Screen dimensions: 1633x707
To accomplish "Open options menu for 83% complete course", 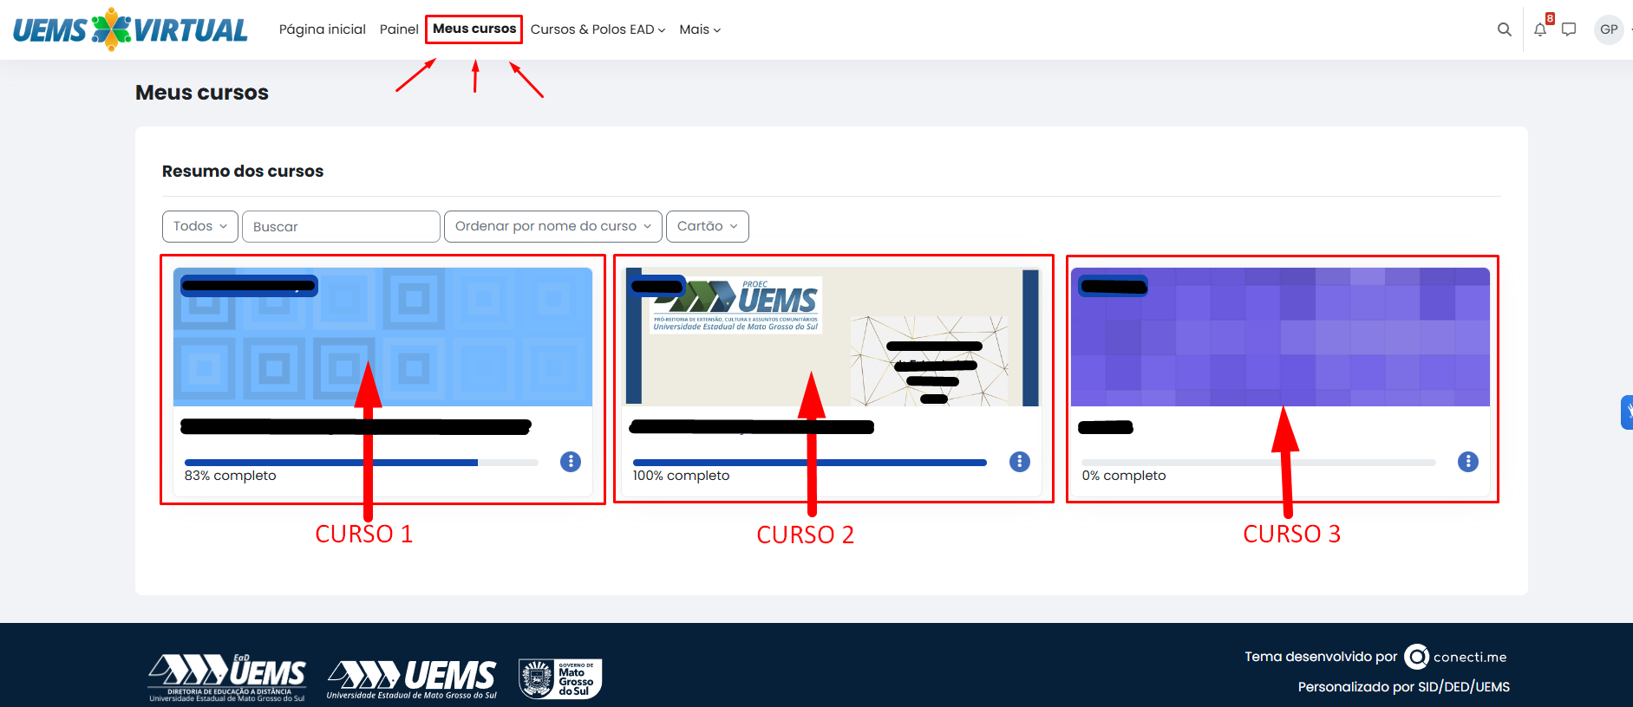I will click(571, 462).
